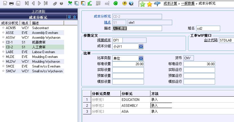Click the green scissors cut icon
Image resolution: width=234 pixels, height=122 pixels.
[70, 4]
